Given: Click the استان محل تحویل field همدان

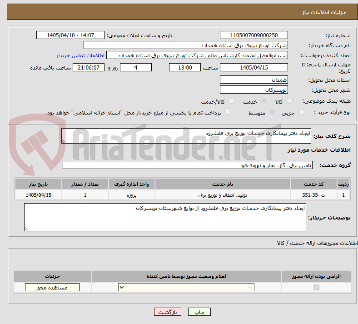Looking at the screenshot, I should point(254,80).
